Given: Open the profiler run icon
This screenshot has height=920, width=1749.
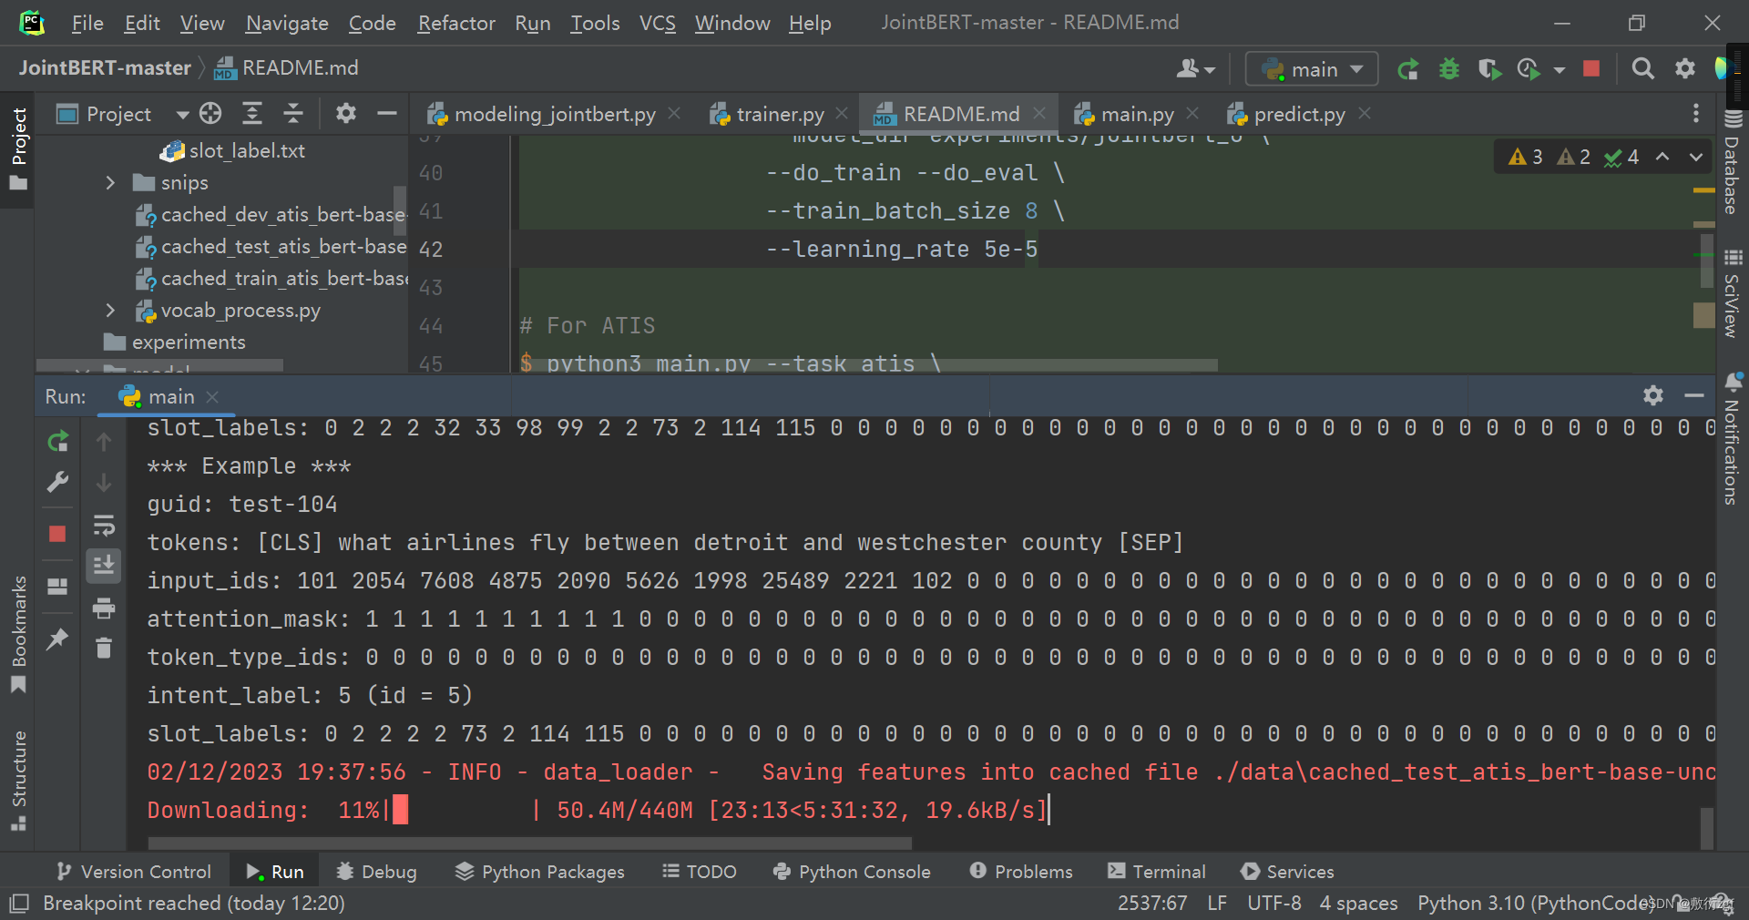Looking at the screenshot, I should (1529, 69).
